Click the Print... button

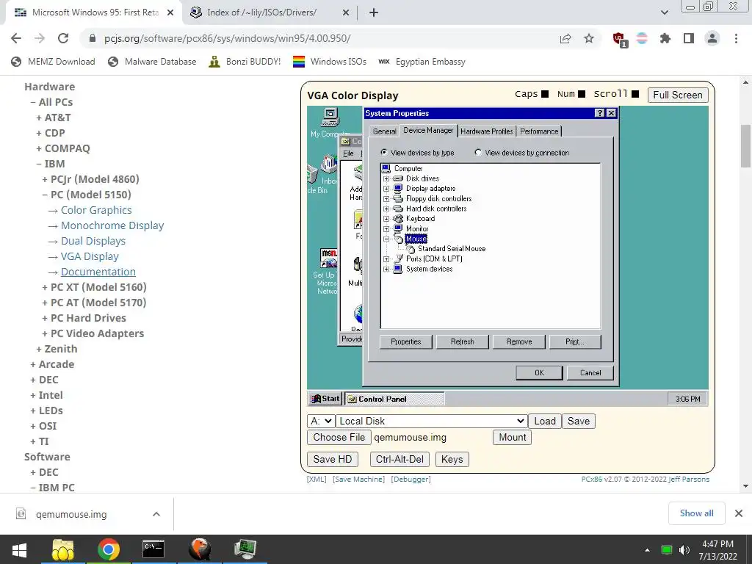[x=574, y=341]
